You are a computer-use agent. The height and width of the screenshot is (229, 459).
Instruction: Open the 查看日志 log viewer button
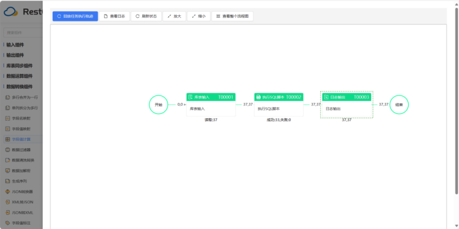[115, 17]
